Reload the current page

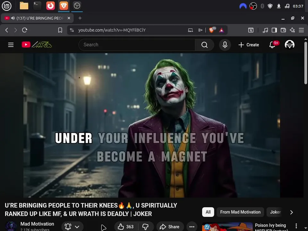pos(25,30)
